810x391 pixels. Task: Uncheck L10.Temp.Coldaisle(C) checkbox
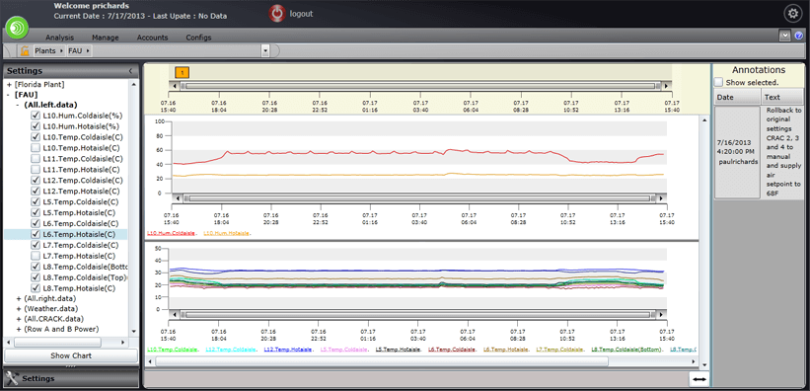(36, 137)
